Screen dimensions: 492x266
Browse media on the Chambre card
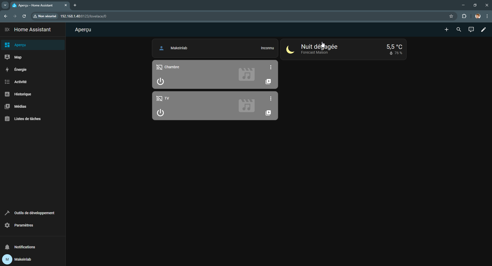tap(268, 82)
